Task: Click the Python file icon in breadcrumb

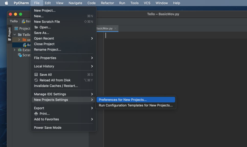Action: point(24,21)
